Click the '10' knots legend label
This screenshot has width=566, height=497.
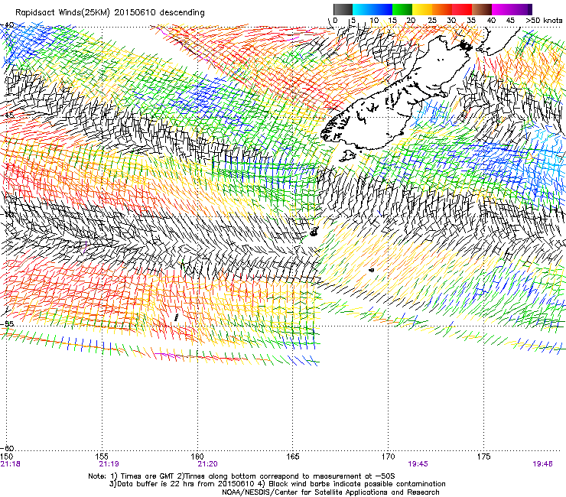click(374, 21)
